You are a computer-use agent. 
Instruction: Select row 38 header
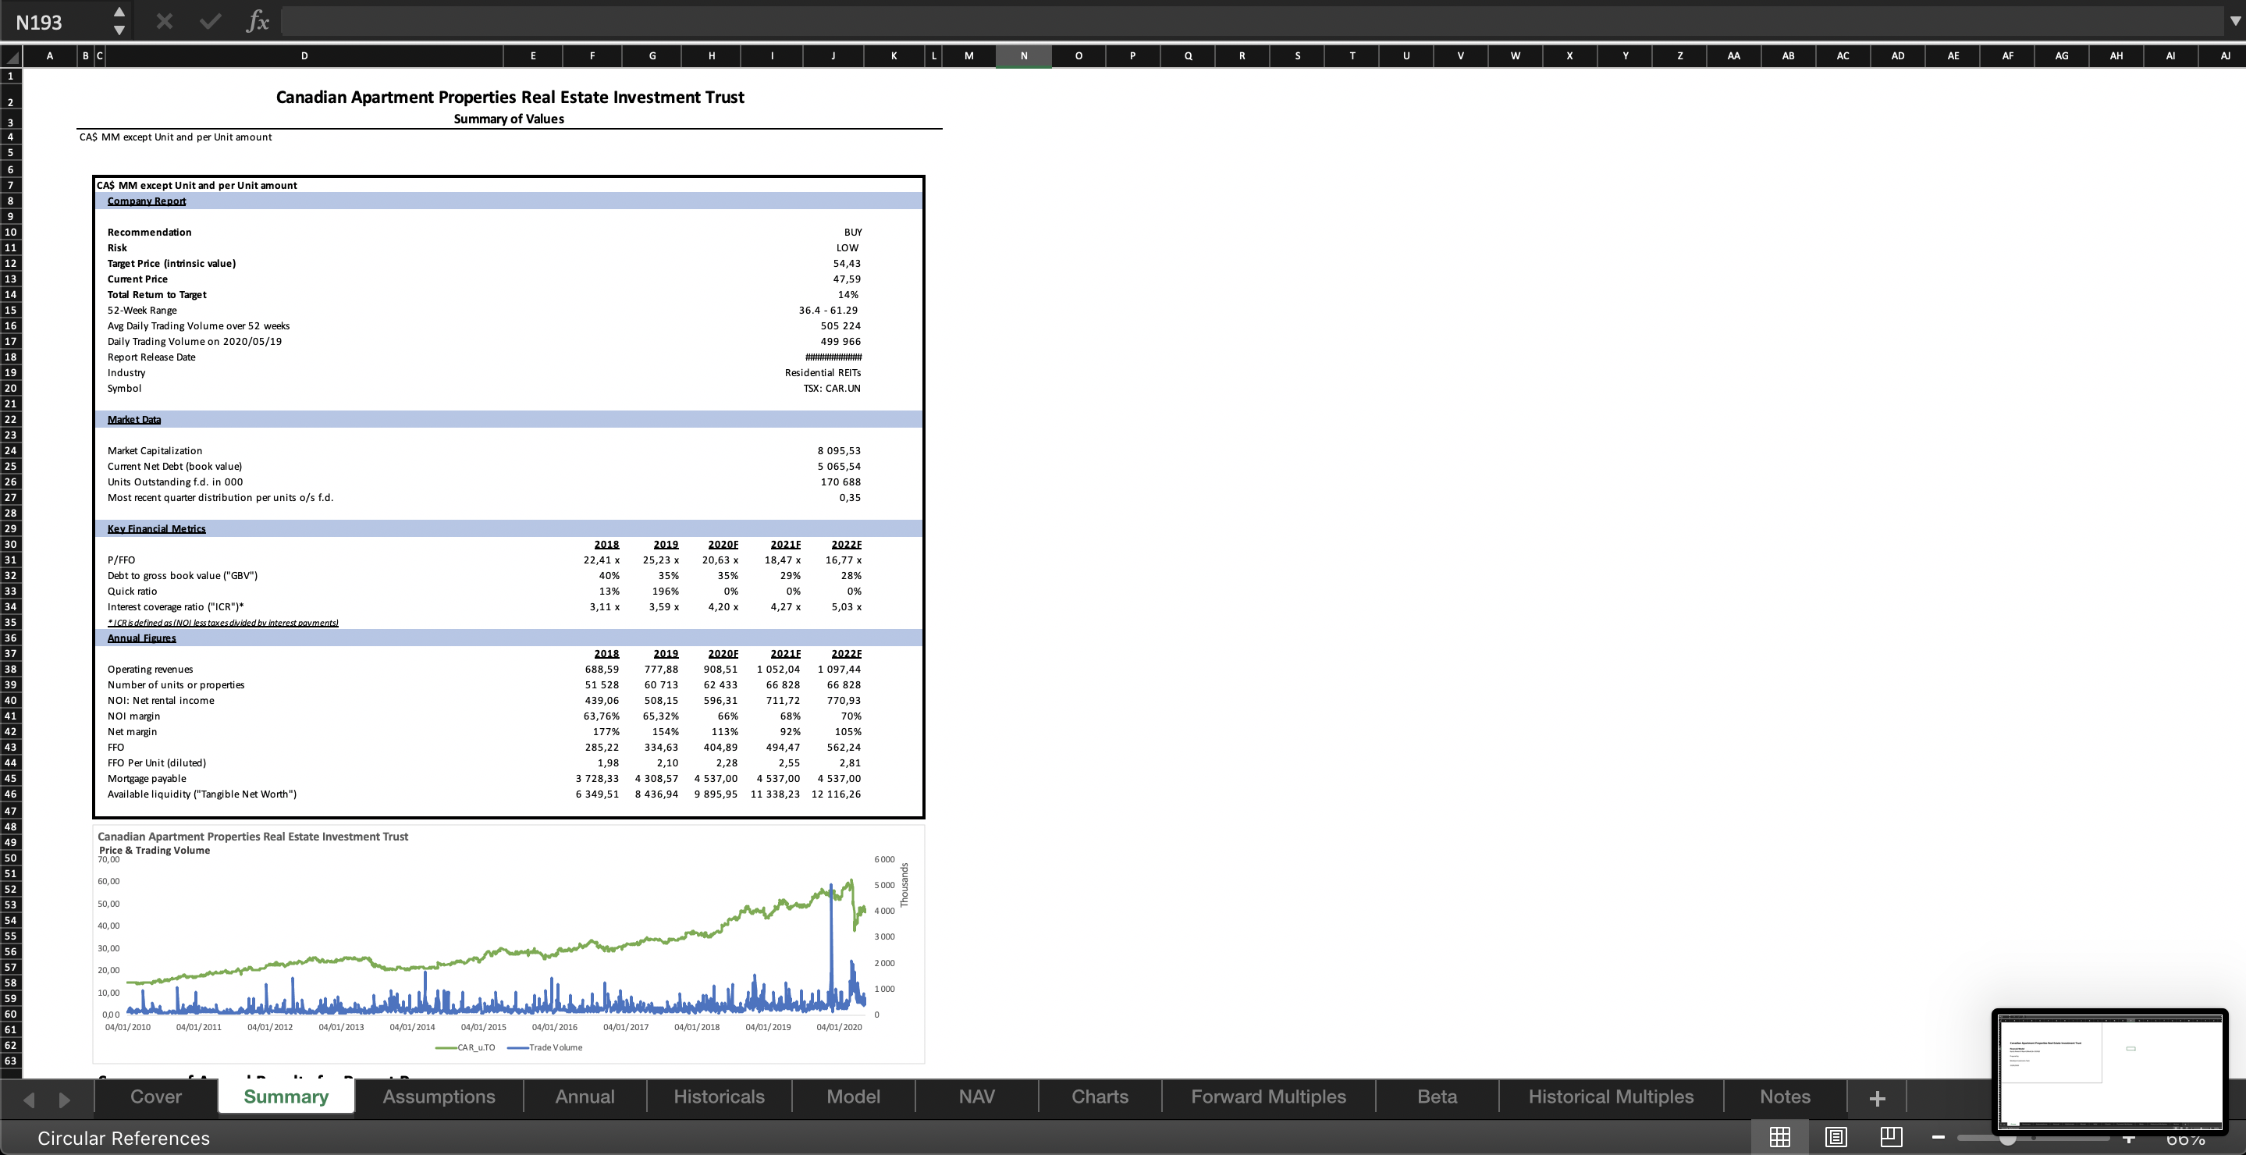point(10,670)
